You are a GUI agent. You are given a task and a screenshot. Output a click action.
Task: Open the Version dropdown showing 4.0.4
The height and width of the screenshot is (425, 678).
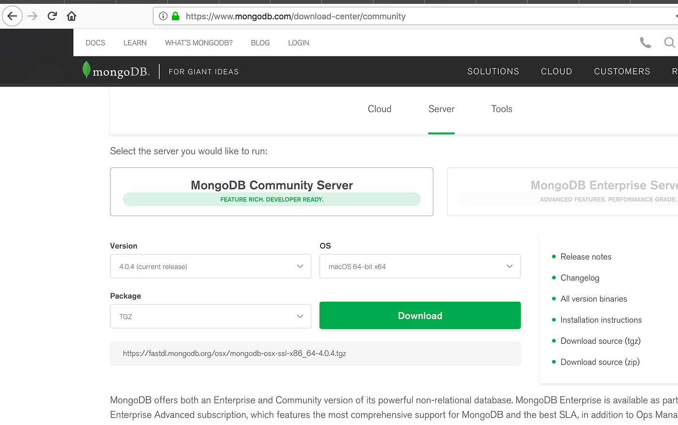coord(211,266)
